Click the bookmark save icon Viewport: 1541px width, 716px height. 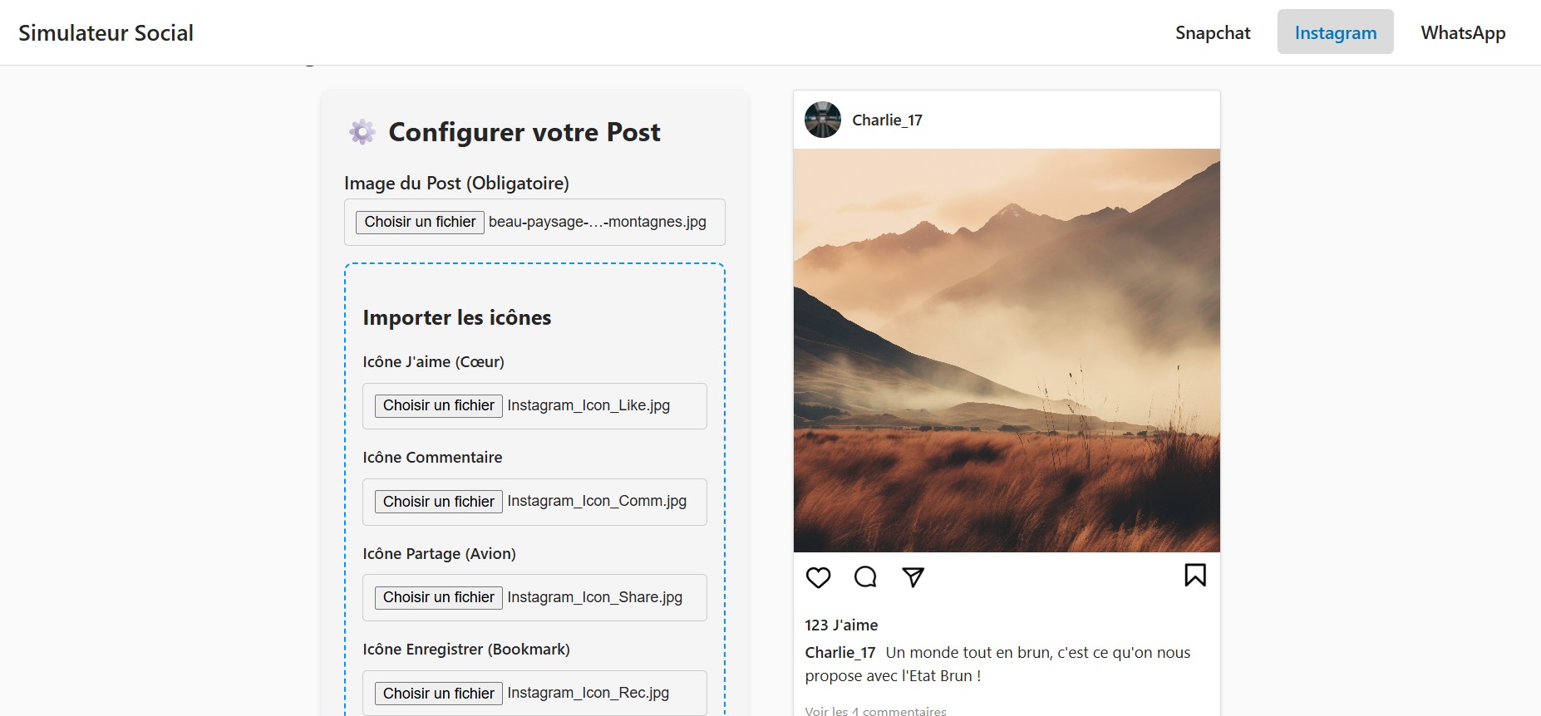(x=1195, y=575)
